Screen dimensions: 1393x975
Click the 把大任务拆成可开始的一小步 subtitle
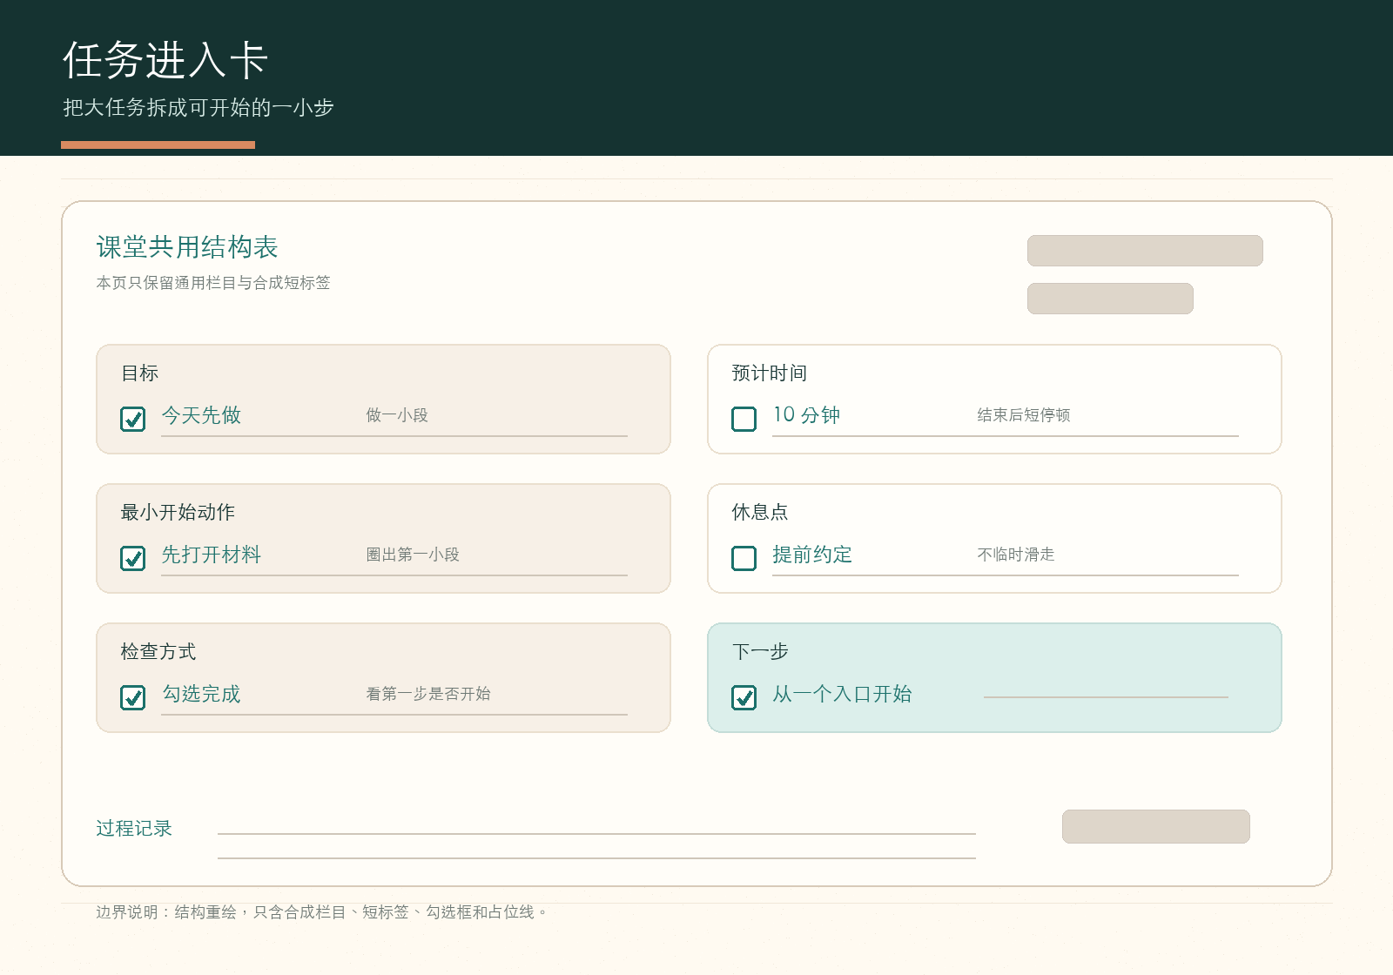[199, 108]
